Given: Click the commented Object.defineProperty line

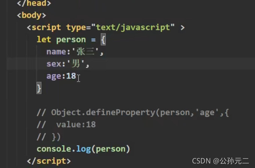Looking at the screenshot, I should coord(133,112).
